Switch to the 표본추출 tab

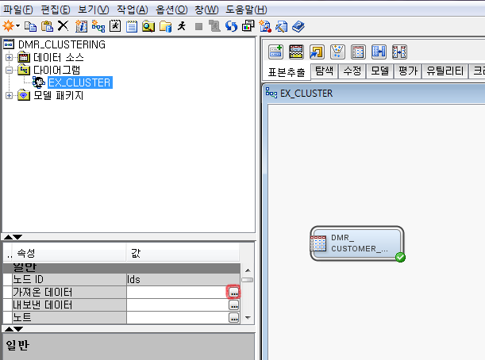tap(287, 72)
